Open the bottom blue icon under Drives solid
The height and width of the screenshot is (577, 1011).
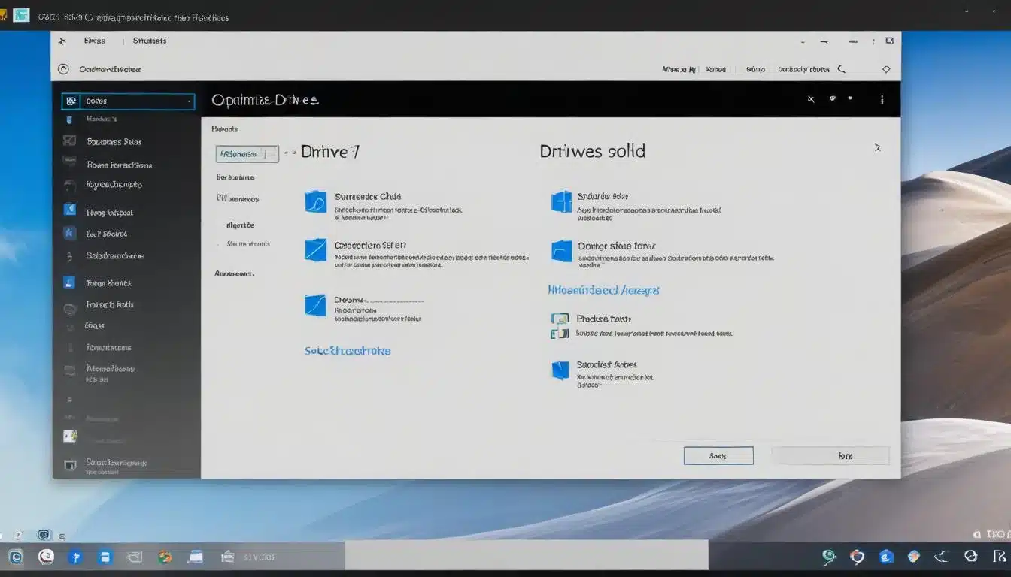pyautogui.click(x=560, y=370)
